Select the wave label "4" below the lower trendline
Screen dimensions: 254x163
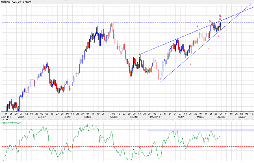click(x=209, y=49)
